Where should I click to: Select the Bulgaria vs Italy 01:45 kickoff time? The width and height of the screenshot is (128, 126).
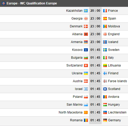[x=95, y=58]
